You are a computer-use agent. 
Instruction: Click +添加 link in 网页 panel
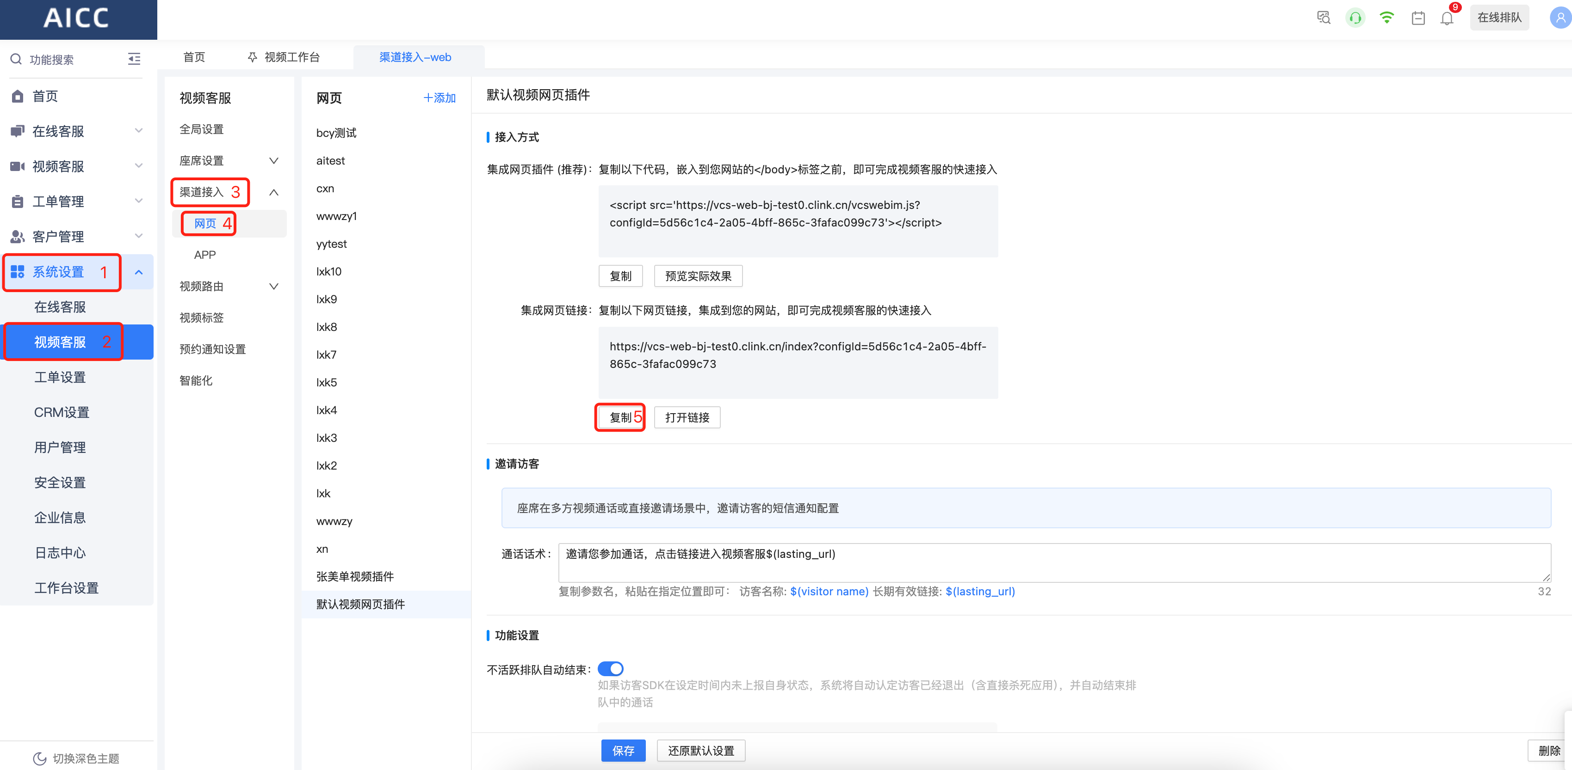pyautogui.click(x=439, y=98)
